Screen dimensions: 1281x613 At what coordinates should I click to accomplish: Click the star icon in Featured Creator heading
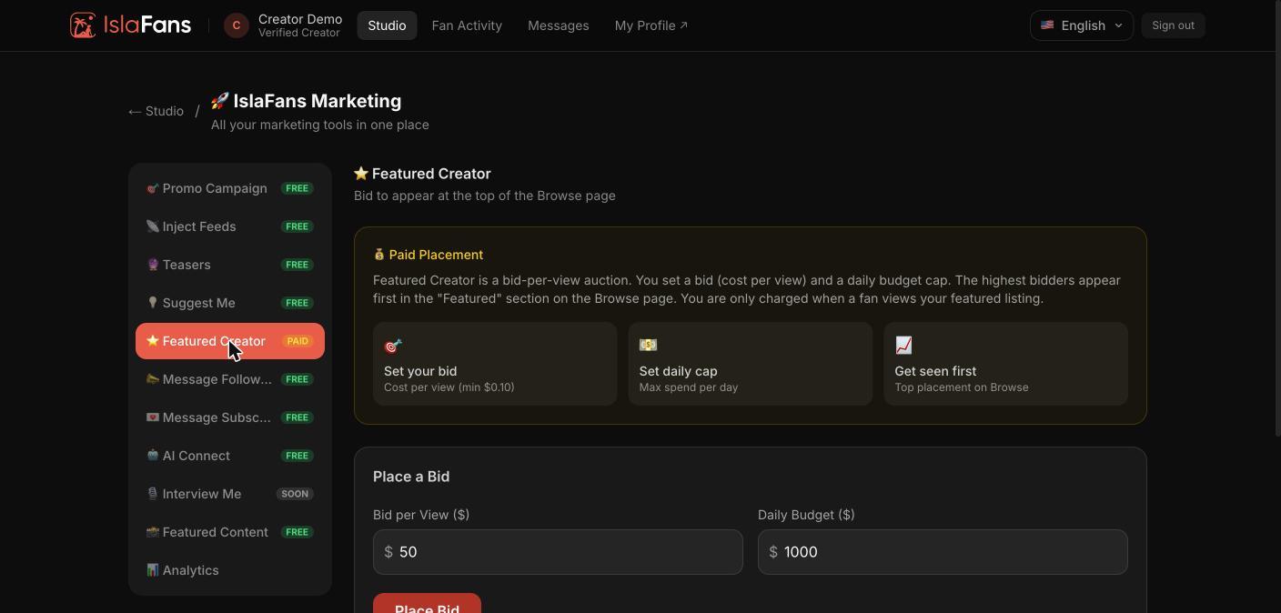point(361,174)
